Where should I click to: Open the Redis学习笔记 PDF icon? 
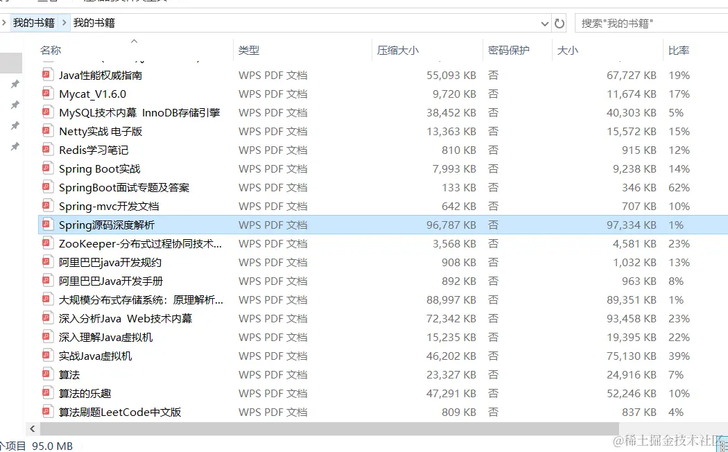click(x=47, y=150)
